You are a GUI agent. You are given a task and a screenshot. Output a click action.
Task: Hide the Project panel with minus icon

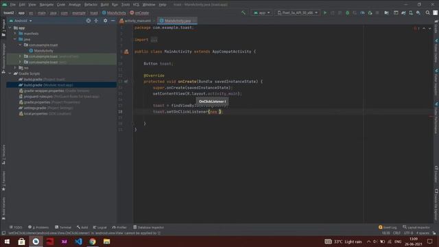(x=112, y=21)
